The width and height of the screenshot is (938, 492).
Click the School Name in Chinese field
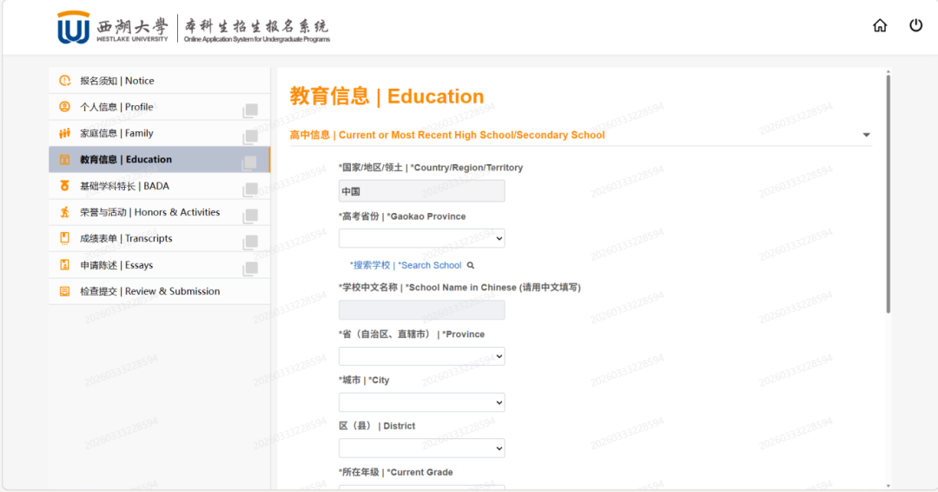tap(422, 309)
